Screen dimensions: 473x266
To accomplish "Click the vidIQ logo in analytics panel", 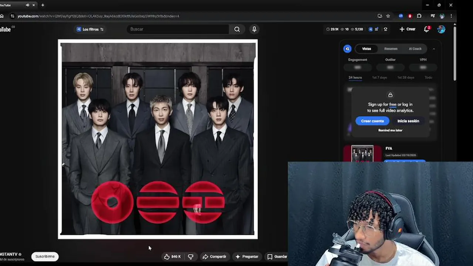I will tap(347, 49).
